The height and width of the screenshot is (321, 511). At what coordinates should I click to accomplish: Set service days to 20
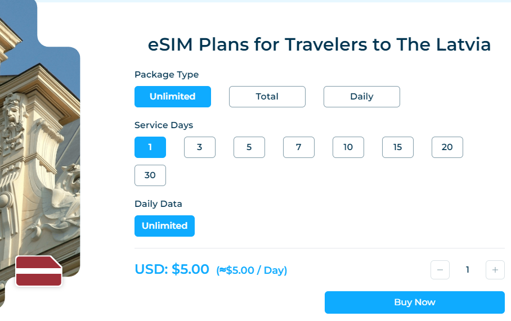(447, 147)
